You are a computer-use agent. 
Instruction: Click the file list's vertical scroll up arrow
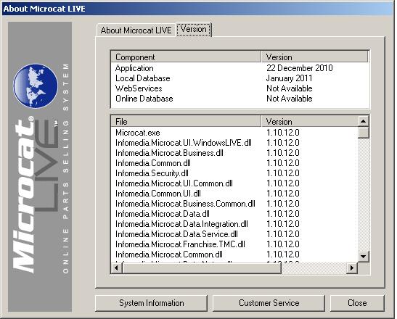coord(363,121)
